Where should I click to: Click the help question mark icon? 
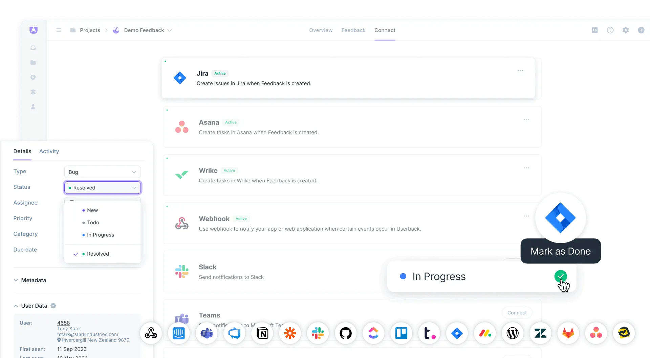coord(610,30)
